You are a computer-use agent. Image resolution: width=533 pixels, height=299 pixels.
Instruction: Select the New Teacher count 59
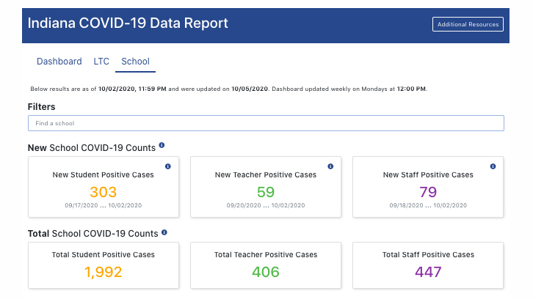tap(266, 192)
